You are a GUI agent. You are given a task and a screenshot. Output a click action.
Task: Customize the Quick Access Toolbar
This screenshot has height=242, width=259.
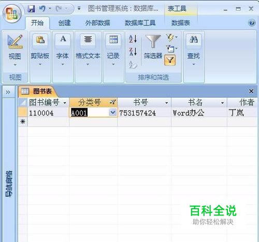pos(79,8)
